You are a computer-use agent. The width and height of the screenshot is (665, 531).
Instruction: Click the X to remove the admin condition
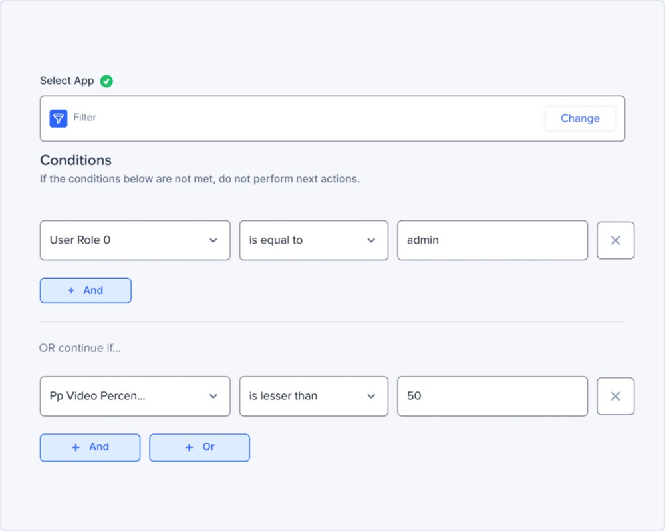pos(615,240)
